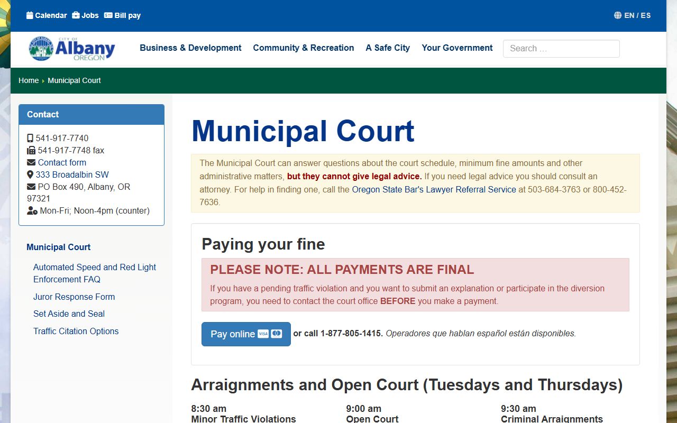677x423 pixels.
Task: Open the Calendar link with calendar icon
Action: 30,15
